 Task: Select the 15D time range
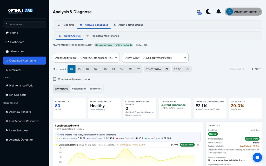tap(104, 69)
